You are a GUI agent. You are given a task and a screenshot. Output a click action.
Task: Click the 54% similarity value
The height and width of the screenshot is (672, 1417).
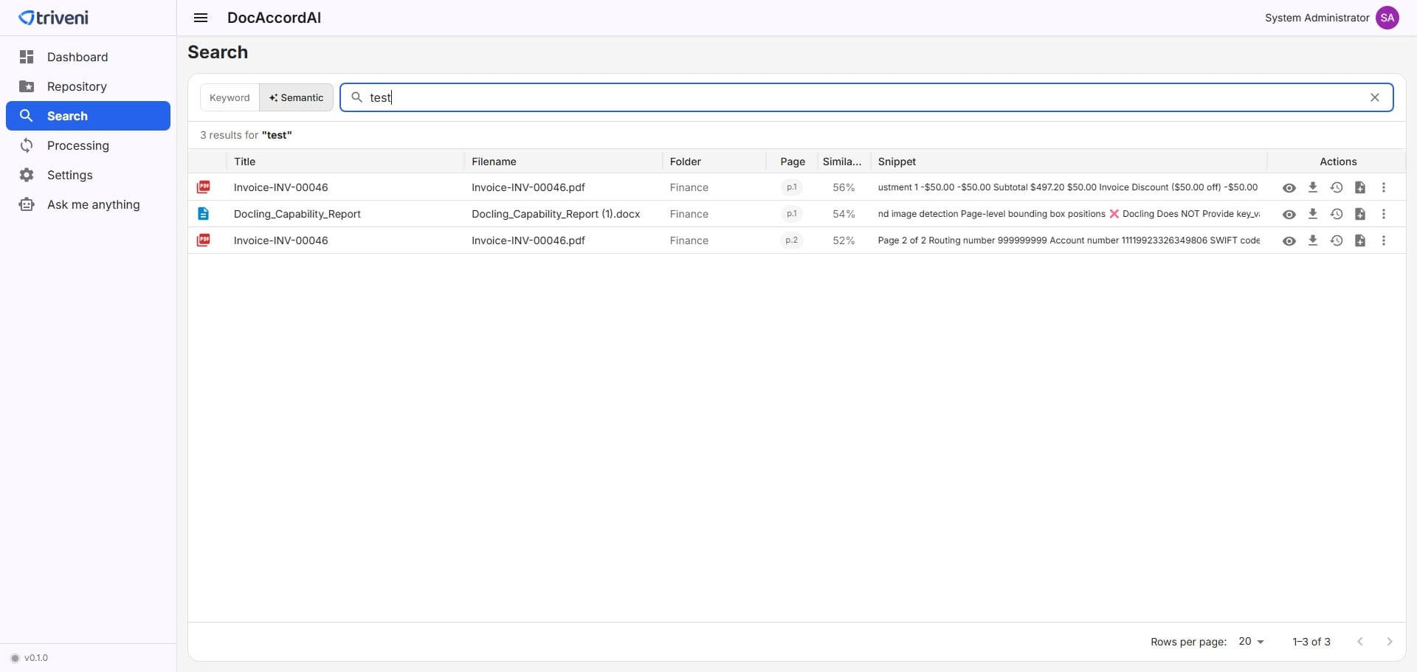tap(844, 214)
